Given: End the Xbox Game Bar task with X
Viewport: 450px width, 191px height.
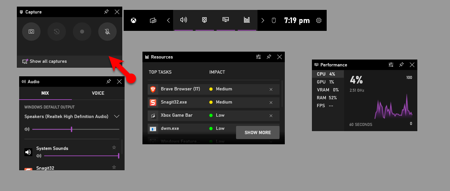Looking at the screenshot, I should (x=271, y=115).
